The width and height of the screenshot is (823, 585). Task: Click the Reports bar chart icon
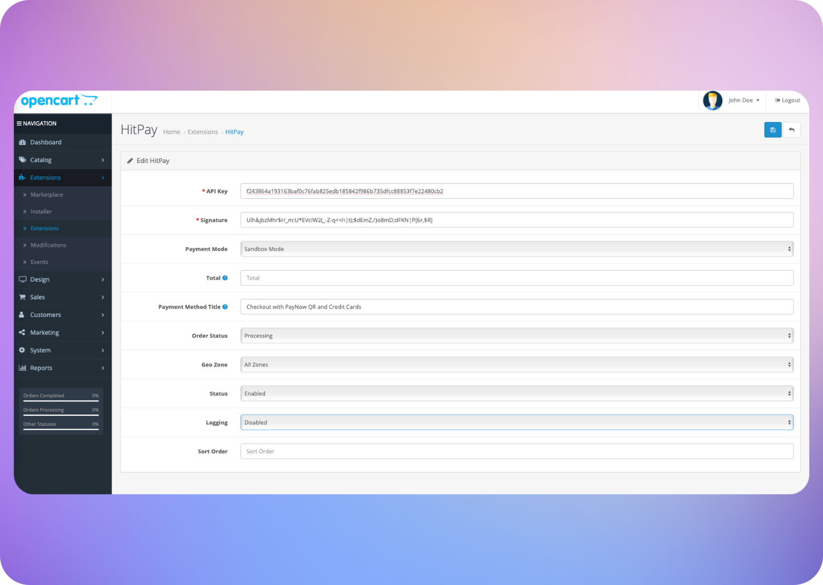(22, 368)
